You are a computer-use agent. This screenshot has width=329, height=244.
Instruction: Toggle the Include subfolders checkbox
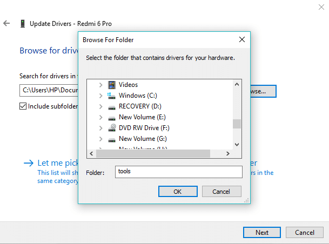click(23, 106)
